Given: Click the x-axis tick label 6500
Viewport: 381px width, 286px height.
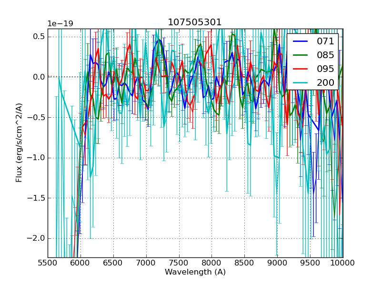Looking at the screenshot, I should point(113,263).
